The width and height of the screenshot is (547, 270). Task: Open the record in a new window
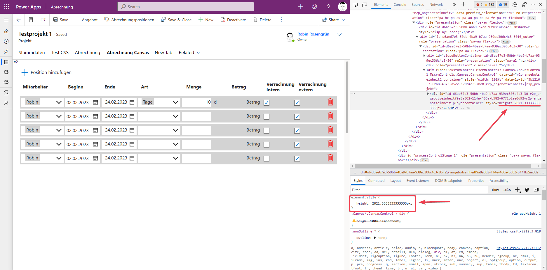pyautogui.click(x=43, y=20)
